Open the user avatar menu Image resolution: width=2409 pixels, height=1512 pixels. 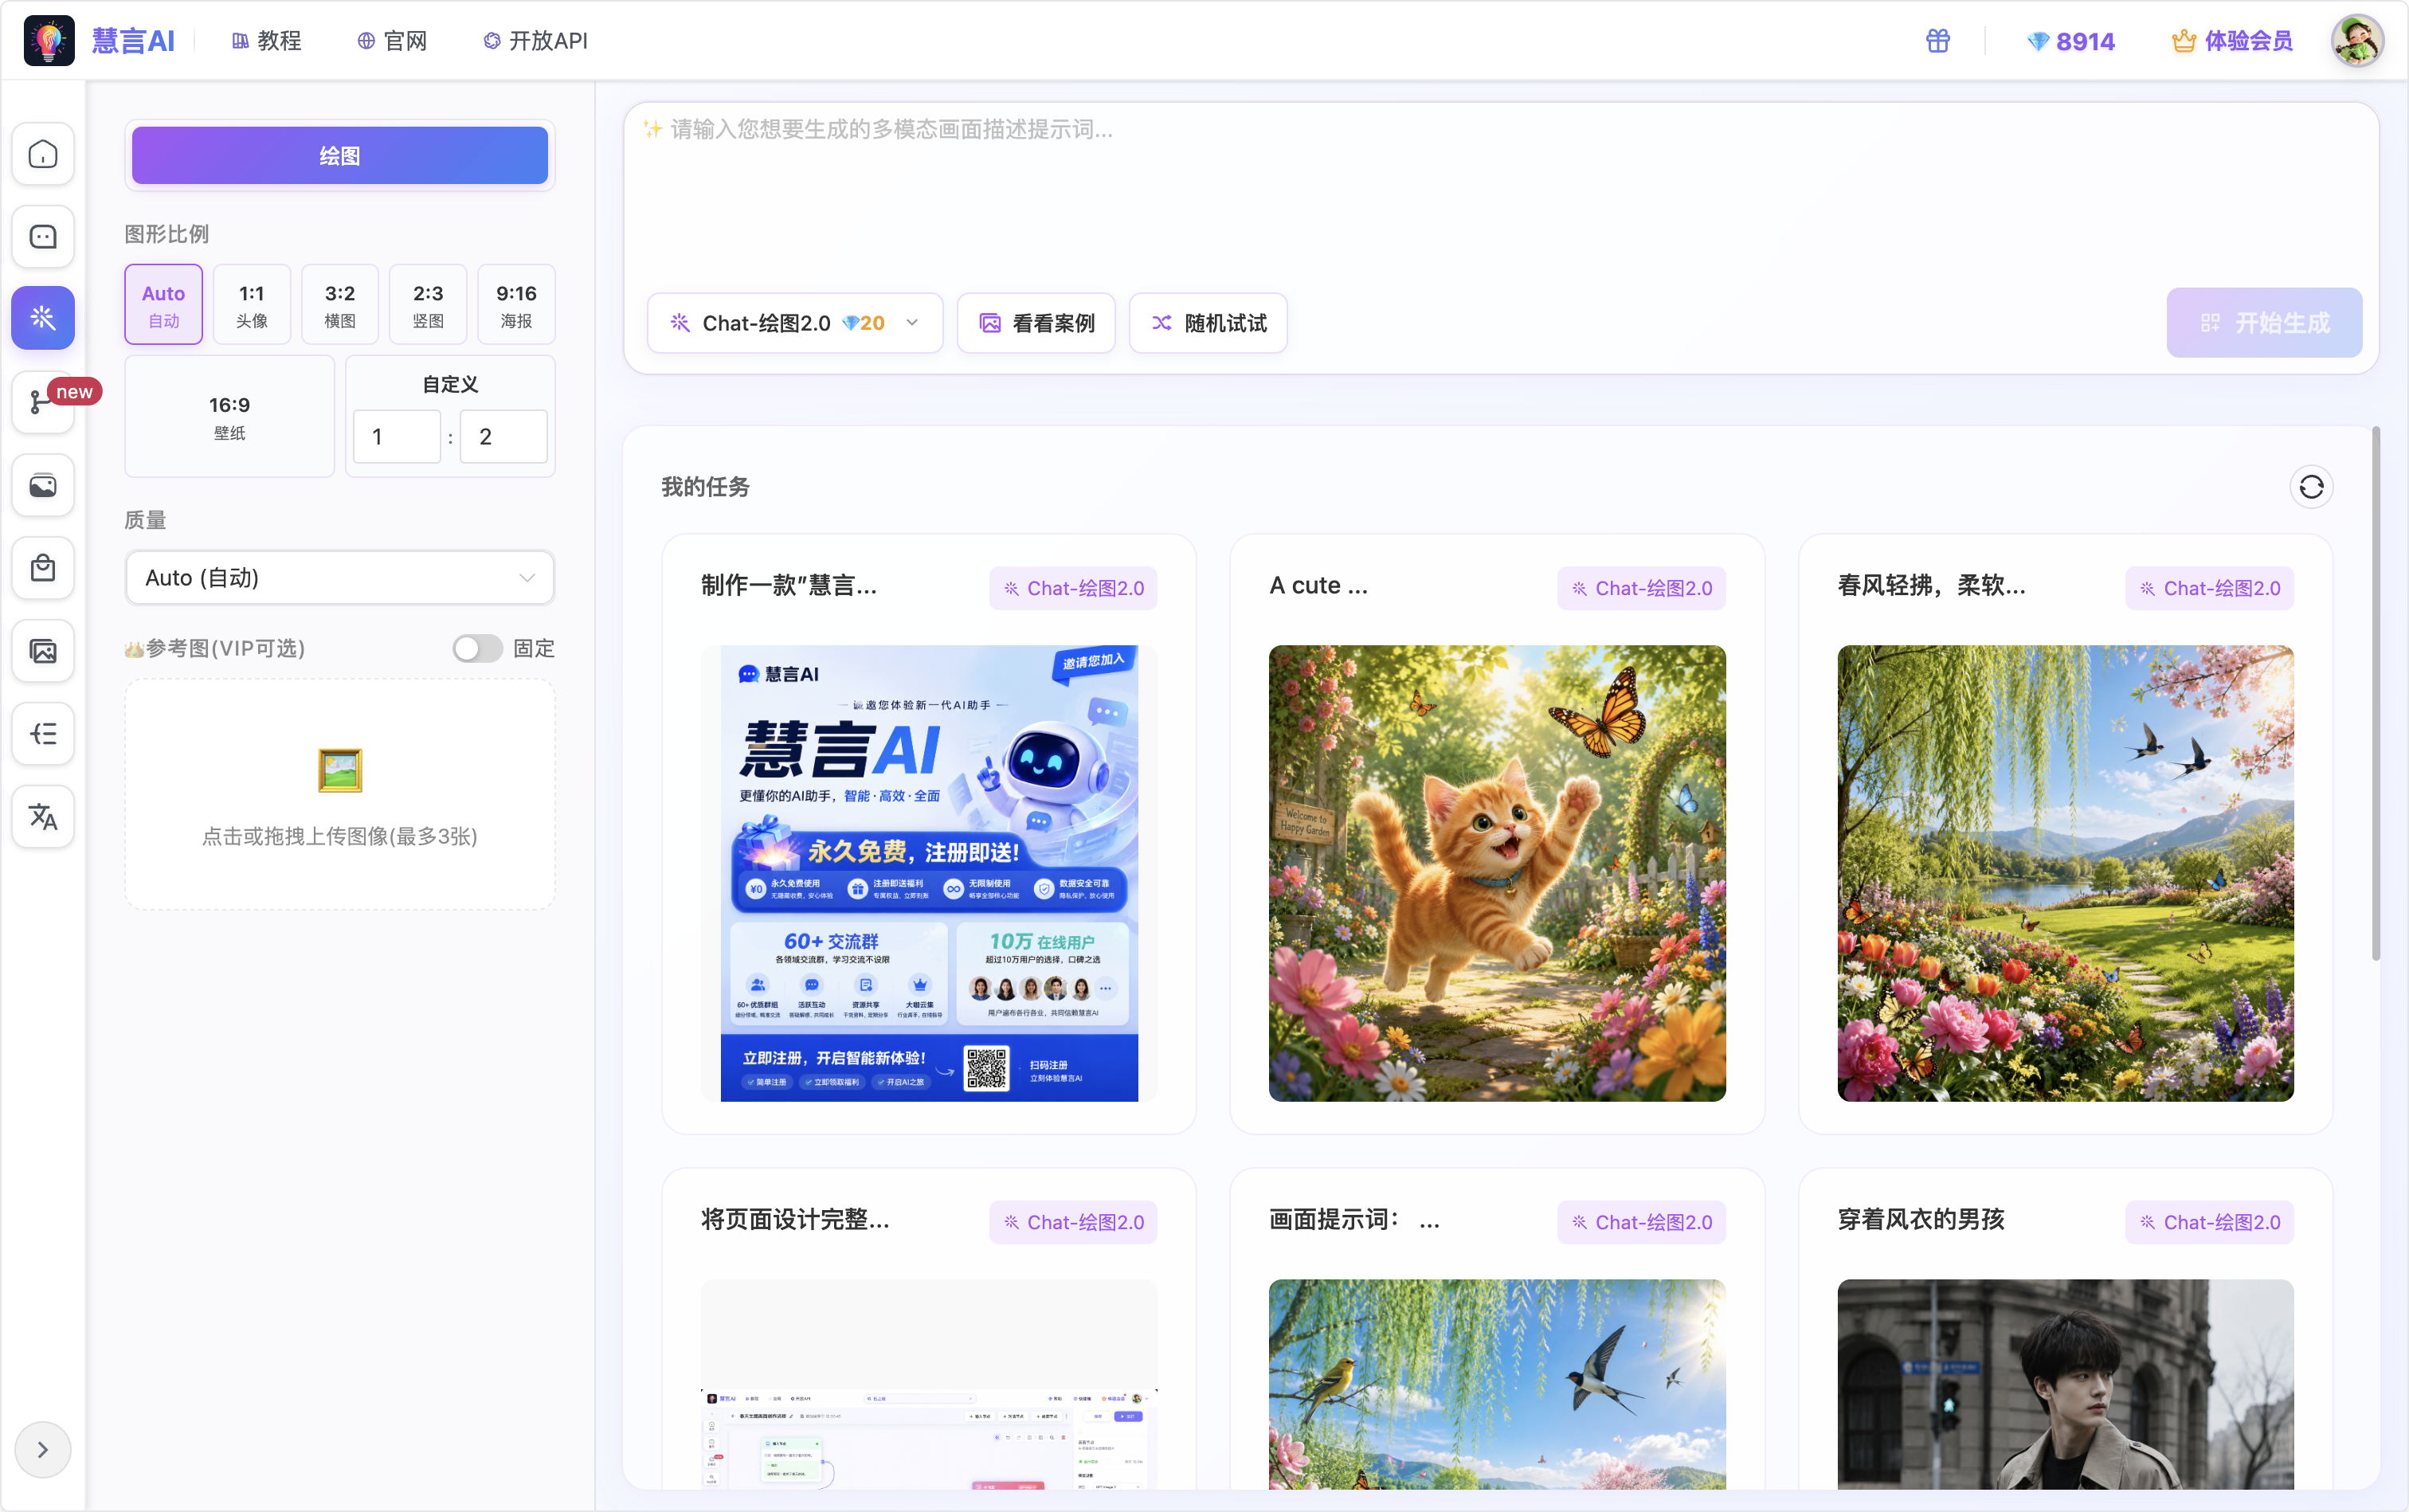2357,41
